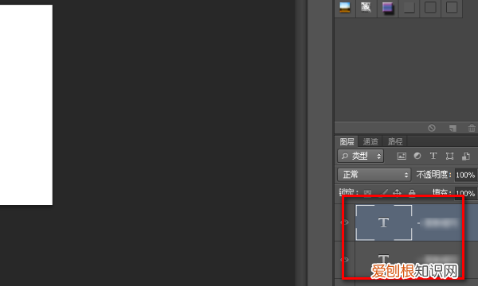Switch to the 通道 tab
The height and width of the screenshot is (286, 478).
tap(370, 141)
